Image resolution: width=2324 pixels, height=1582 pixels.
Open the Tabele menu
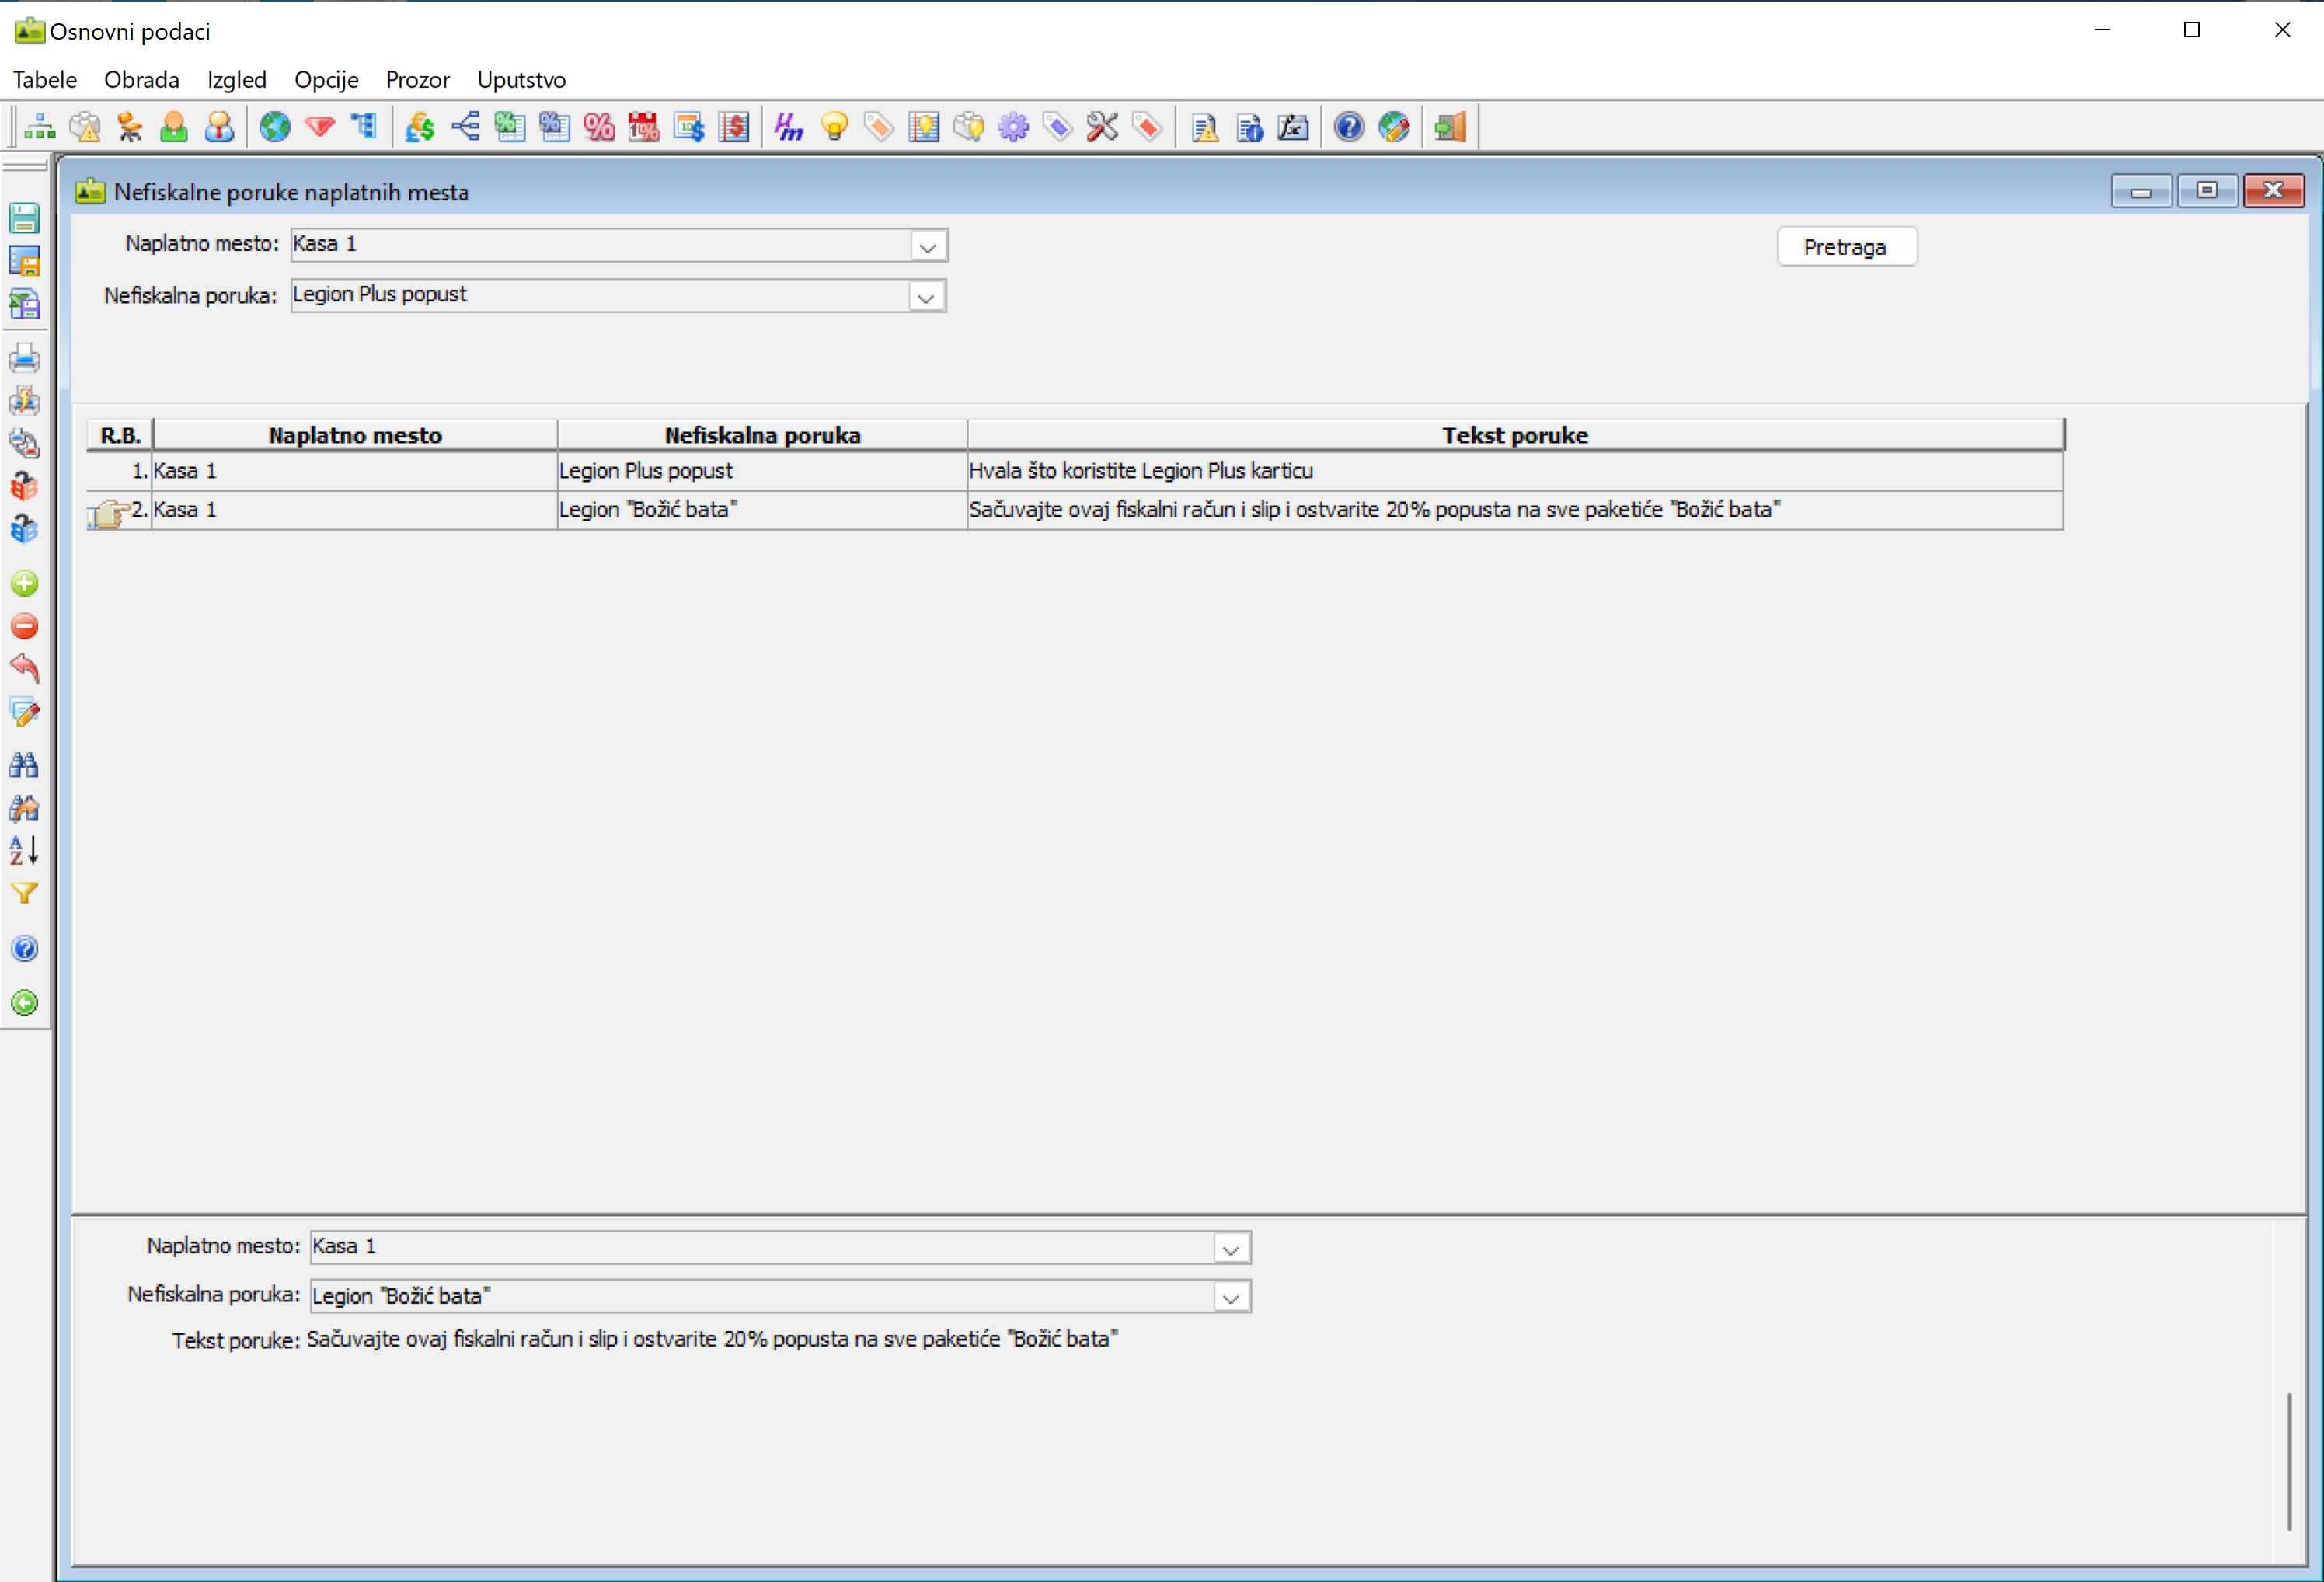pos(45,80)
